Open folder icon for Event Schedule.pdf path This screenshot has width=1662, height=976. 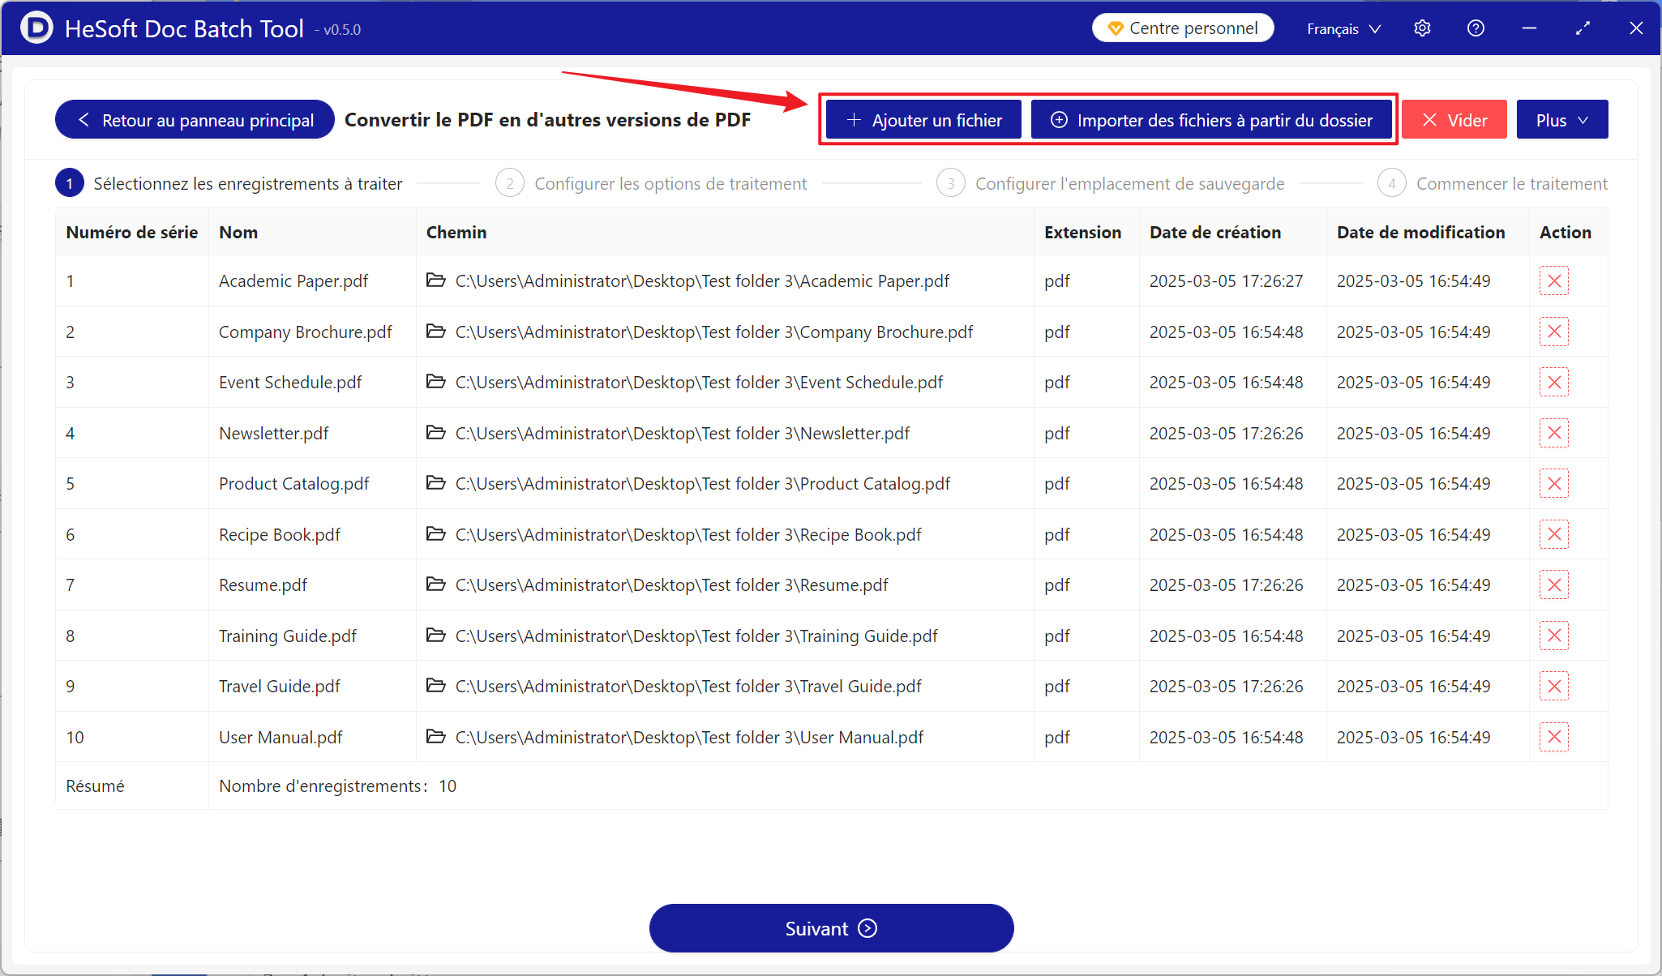[436, 382]
